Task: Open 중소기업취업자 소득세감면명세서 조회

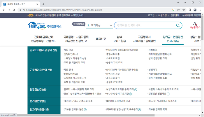Action: (x=82, y=94)
